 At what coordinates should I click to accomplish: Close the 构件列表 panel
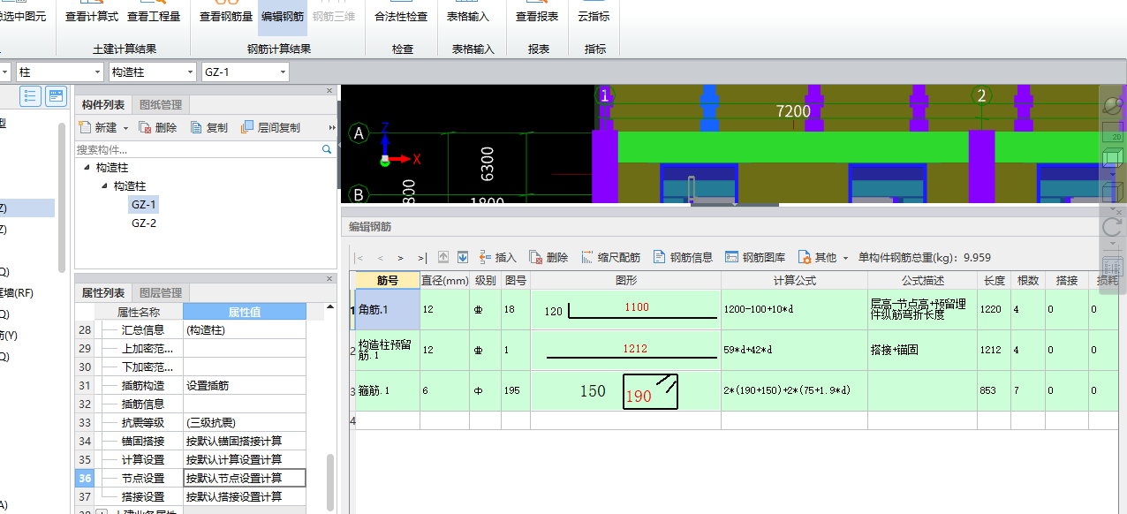(x=329, y=91)
